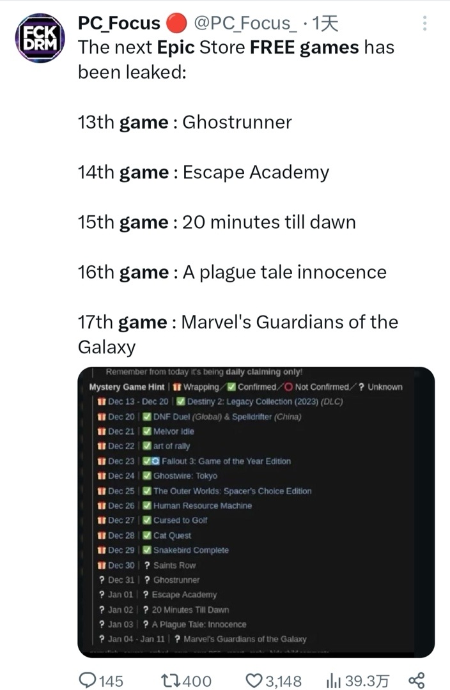Click the 145 replies count
This screenshot has height=690, width=450.
[112, 680]
